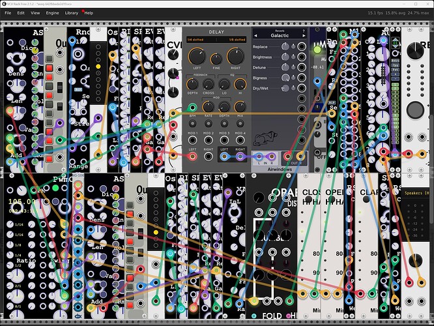Adjust the Delay FINE knob
This screenshot has height=326, width=434.
(x=216, y=59)
